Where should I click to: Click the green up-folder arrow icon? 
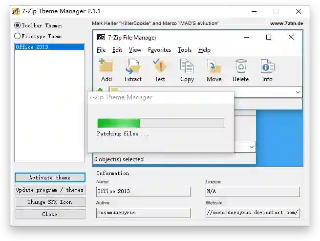pos(100,89)
